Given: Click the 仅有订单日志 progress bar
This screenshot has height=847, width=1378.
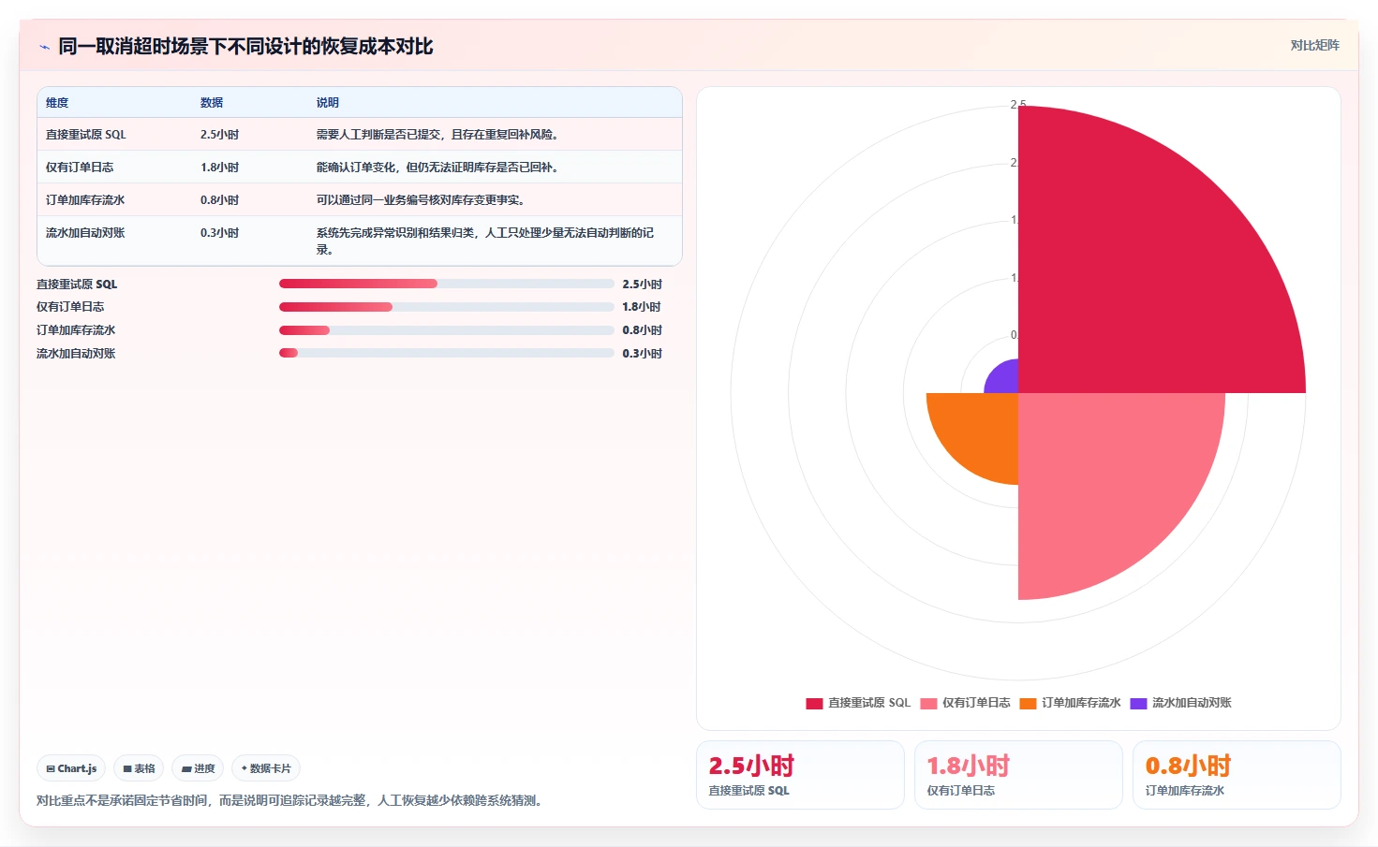Looking at the screenshot, I should [x=446, y=307].
